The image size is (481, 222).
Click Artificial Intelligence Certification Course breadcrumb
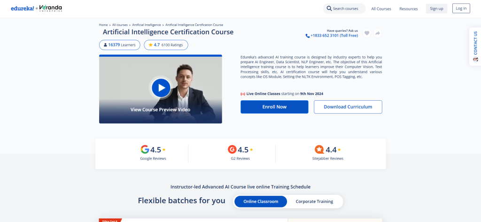pos(194,25)
